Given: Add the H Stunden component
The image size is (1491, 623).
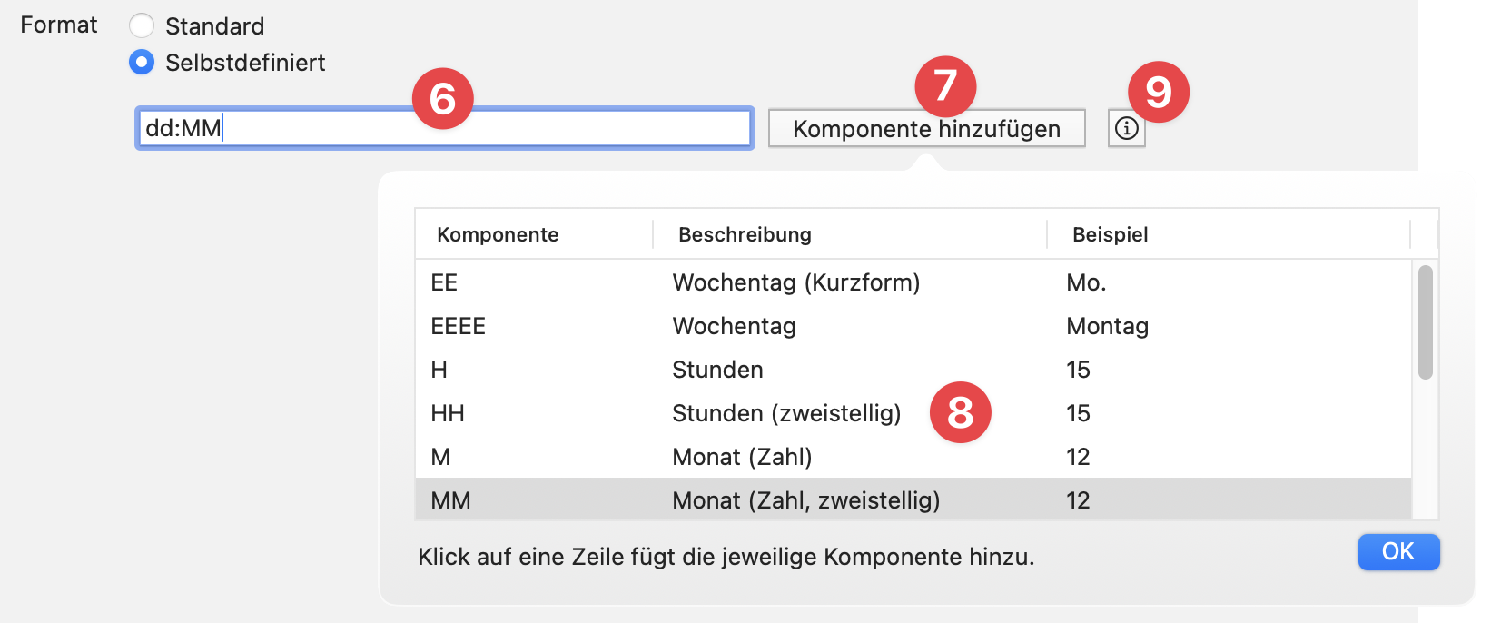Looking at the screenshot, I should tap(636, 370).
